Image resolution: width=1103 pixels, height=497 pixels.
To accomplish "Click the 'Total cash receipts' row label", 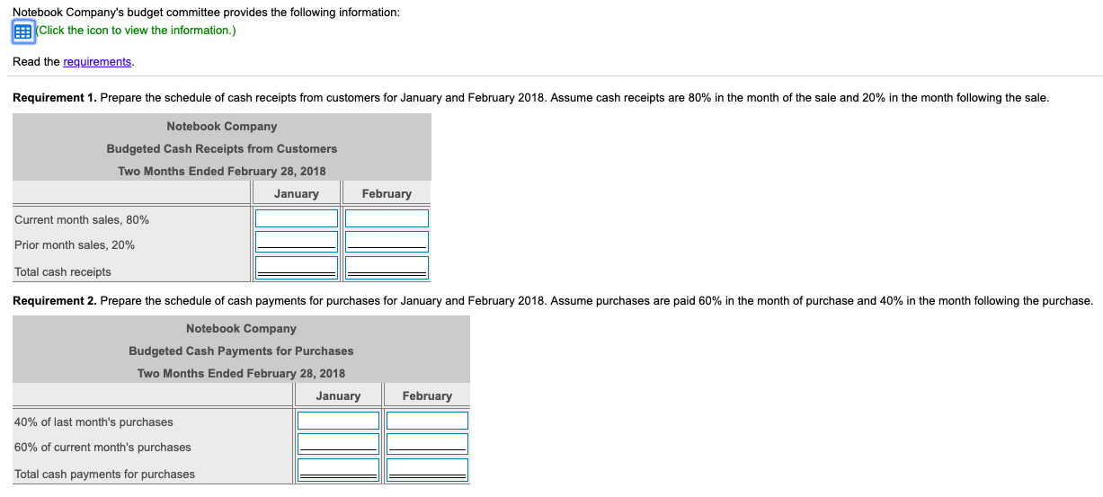I will click(x=63, y=272).
